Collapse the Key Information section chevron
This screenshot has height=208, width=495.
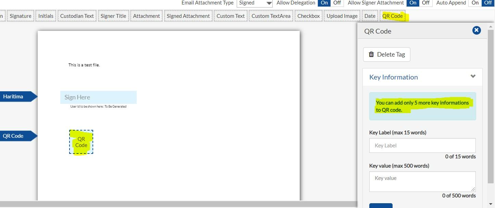pos(473,76)
